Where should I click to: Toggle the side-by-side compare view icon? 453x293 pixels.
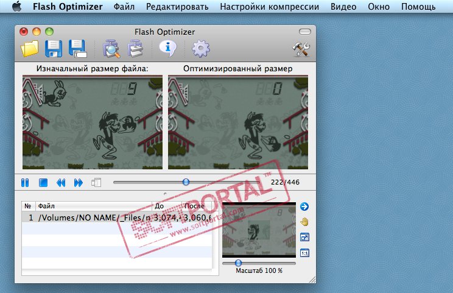[x=96, y=183]
